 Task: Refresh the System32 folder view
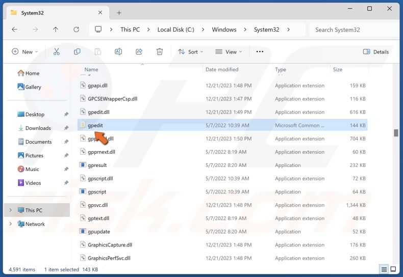(x=77, y=30)
